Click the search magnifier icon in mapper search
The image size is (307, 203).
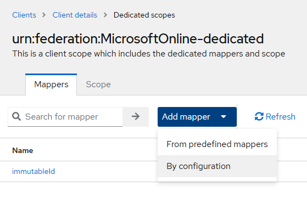click(x=16, y=116)
